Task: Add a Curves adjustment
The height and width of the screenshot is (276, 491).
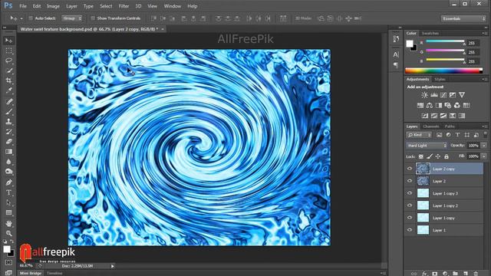Action: point(443,95)
